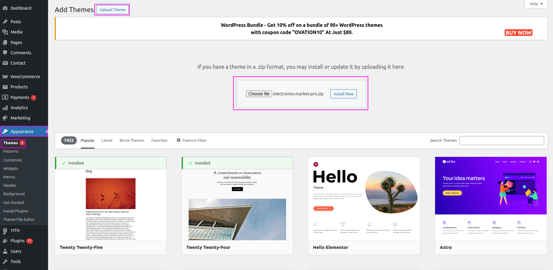Select the Astra theme thumbnail
Viewport: 553px width, 270px height.
point(491,199)
